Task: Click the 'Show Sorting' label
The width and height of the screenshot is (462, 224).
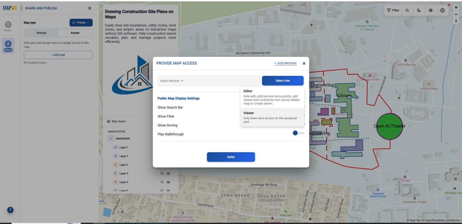Action: coord(167,125)
